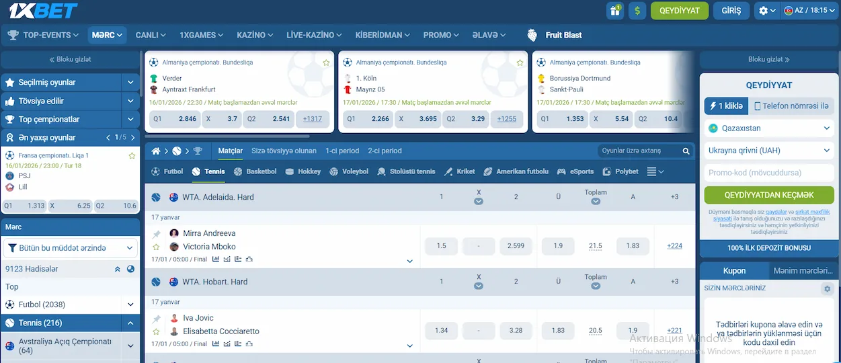Click the search magnifier icon
This screenshot has height=363, width=841.
(686, 151)
